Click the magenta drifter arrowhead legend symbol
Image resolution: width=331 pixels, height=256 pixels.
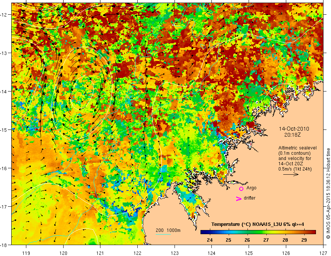pos(239,198)
